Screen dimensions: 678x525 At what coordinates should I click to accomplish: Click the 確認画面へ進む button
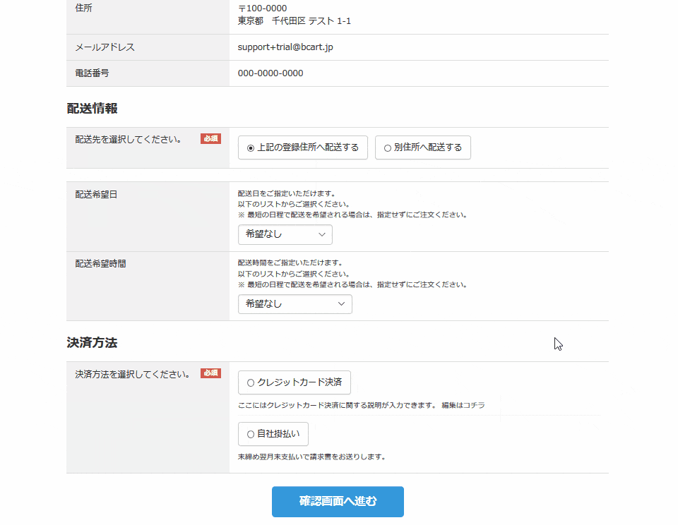tap(338, 501)
